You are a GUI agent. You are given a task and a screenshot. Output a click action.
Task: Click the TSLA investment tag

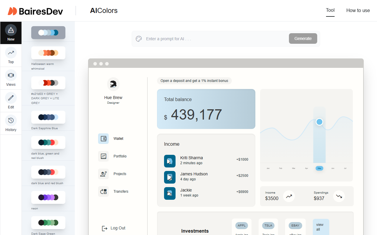tap(268, 226)
